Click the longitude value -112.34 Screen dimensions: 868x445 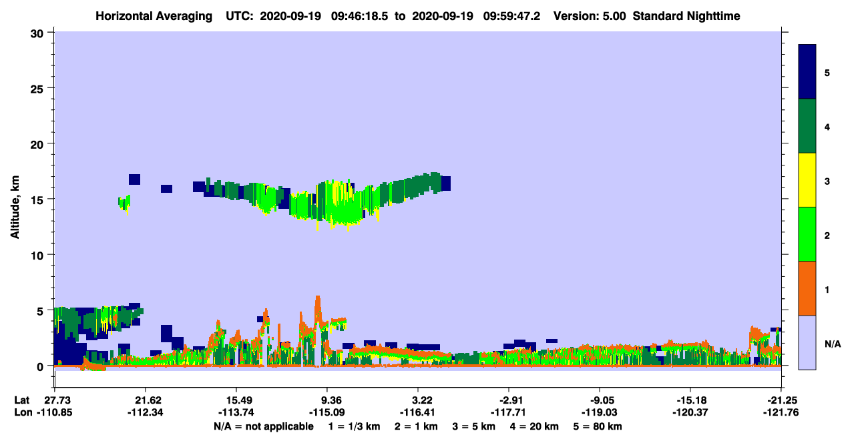(x=145, y=412)
